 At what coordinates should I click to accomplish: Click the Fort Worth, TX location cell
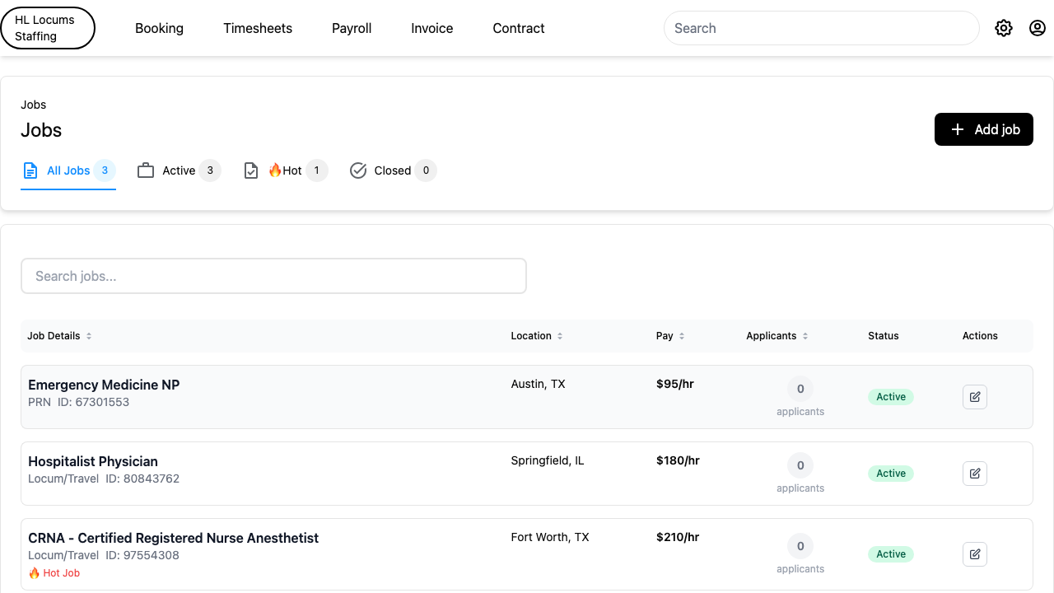pos(550,537)
